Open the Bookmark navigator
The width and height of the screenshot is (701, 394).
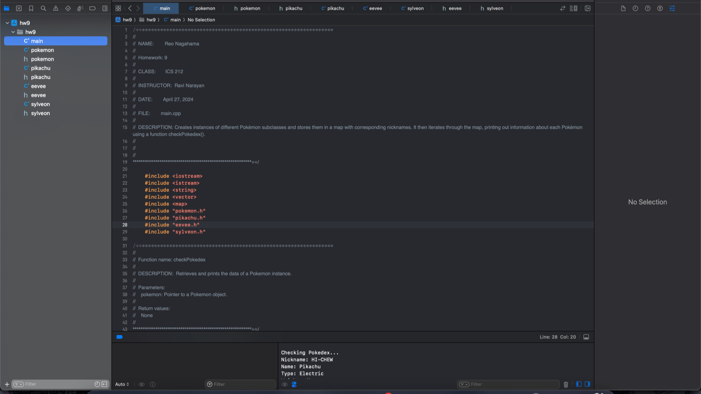coord(31,8)
